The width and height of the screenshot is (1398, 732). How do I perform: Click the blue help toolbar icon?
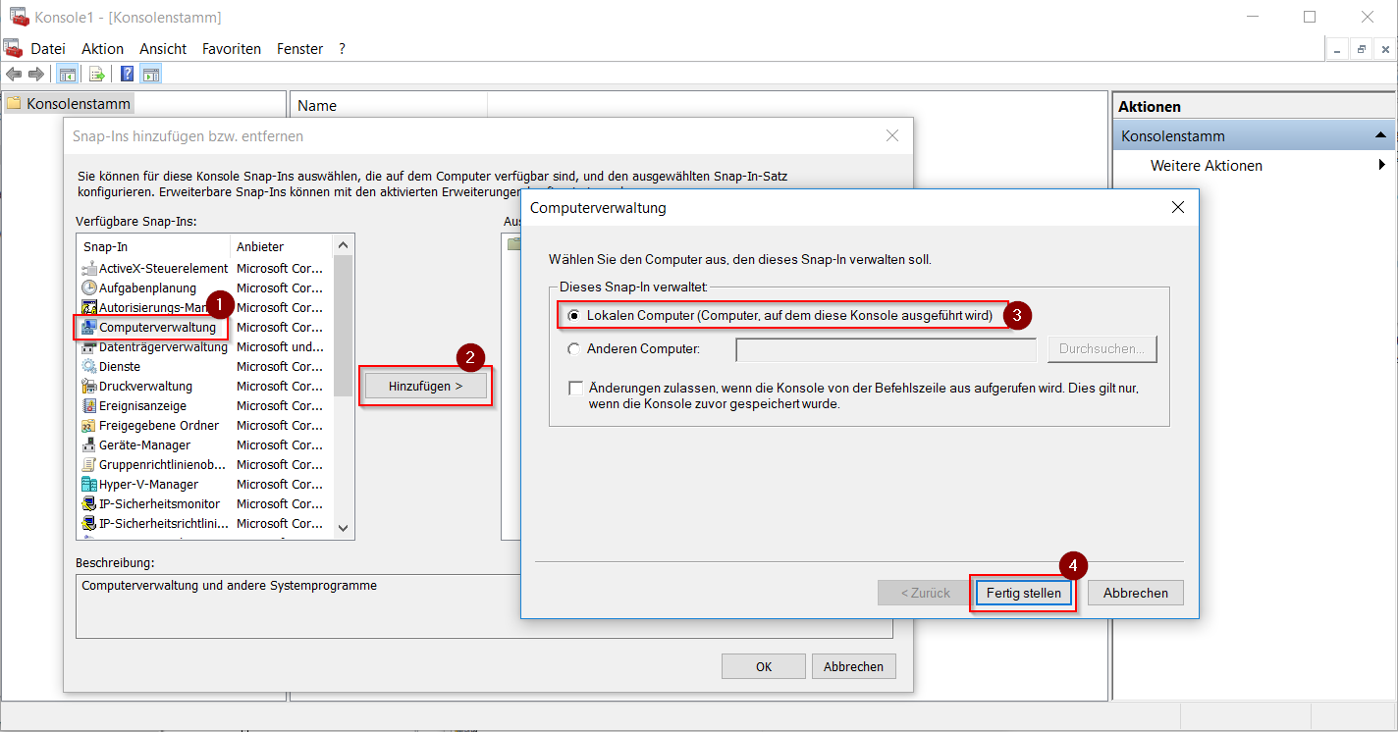pos(127,74)
